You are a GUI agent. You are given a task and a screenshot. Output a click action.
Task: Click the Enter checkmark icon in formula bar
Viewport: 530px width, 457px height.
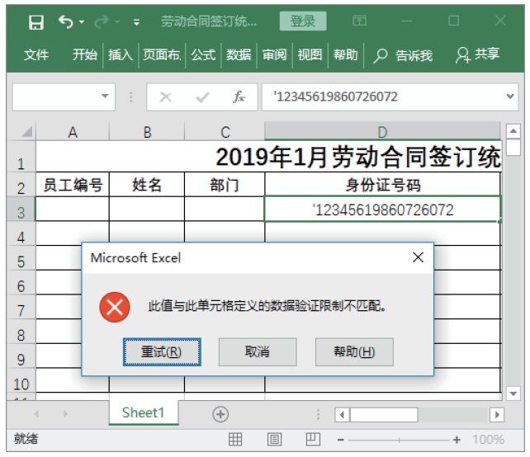coord(202,97)
